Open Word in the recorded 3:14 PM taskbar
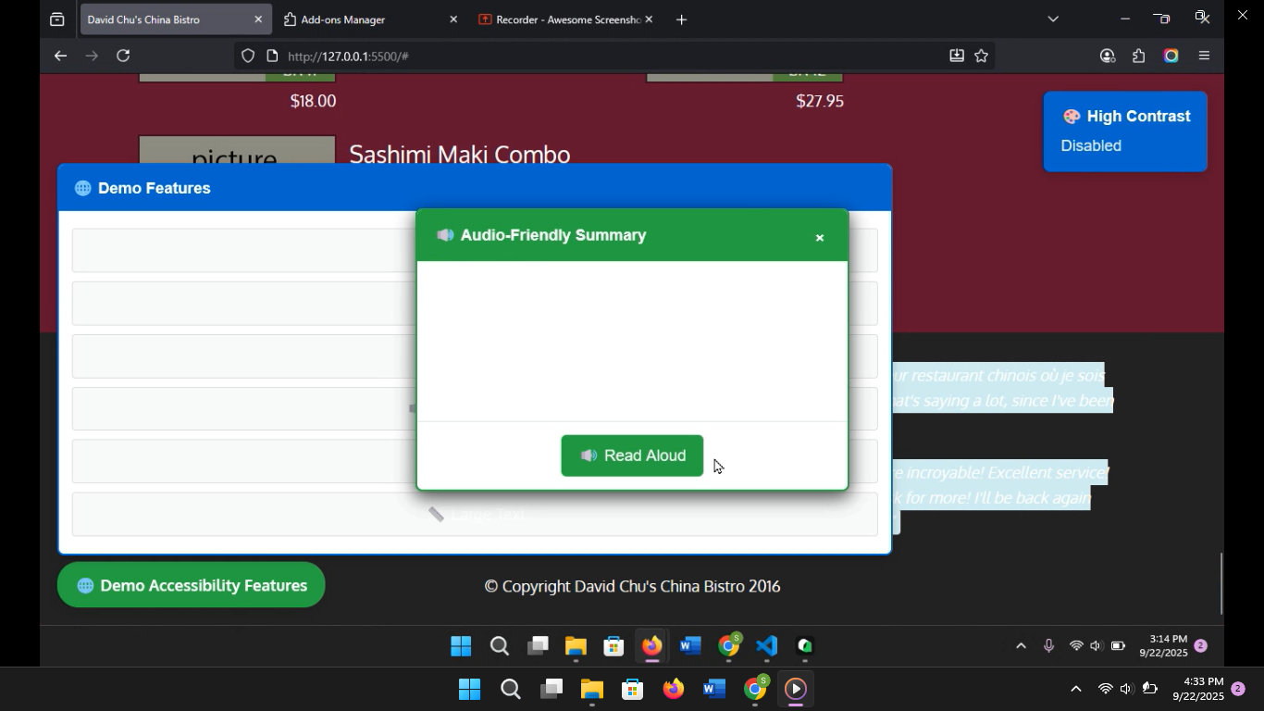 tap(690, 646)
